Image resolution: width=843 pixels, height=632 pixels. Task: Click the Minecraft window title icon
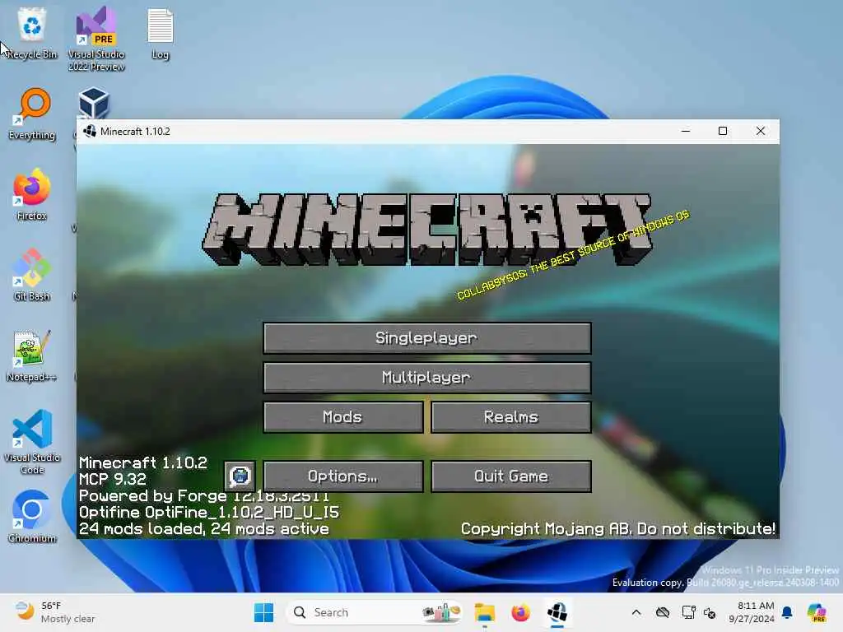point(89,131)
